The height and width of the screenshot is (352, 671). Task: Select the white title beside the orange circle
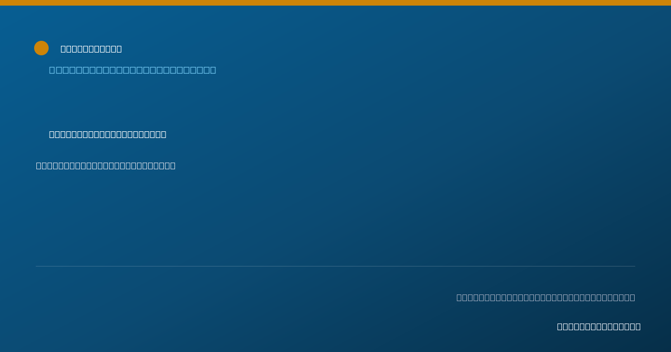91,49
